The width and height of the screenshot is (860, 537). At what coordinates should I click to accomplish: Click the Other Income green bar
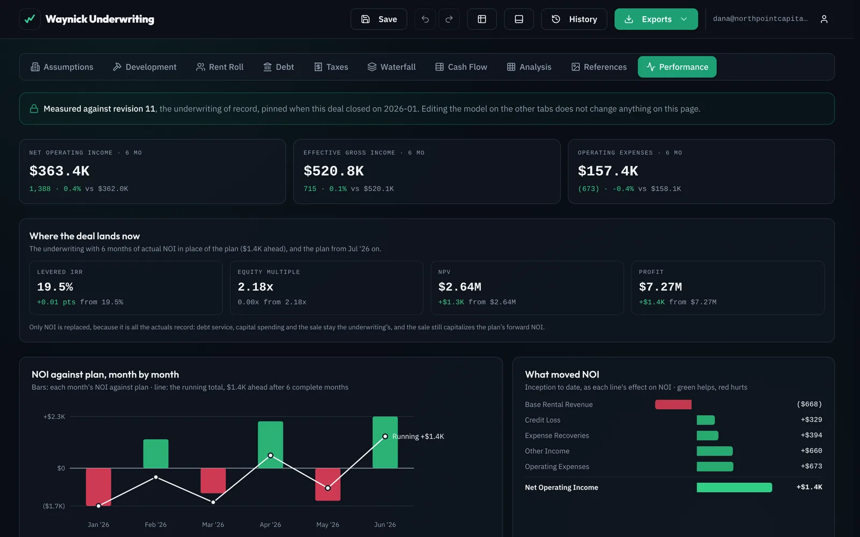714,451
